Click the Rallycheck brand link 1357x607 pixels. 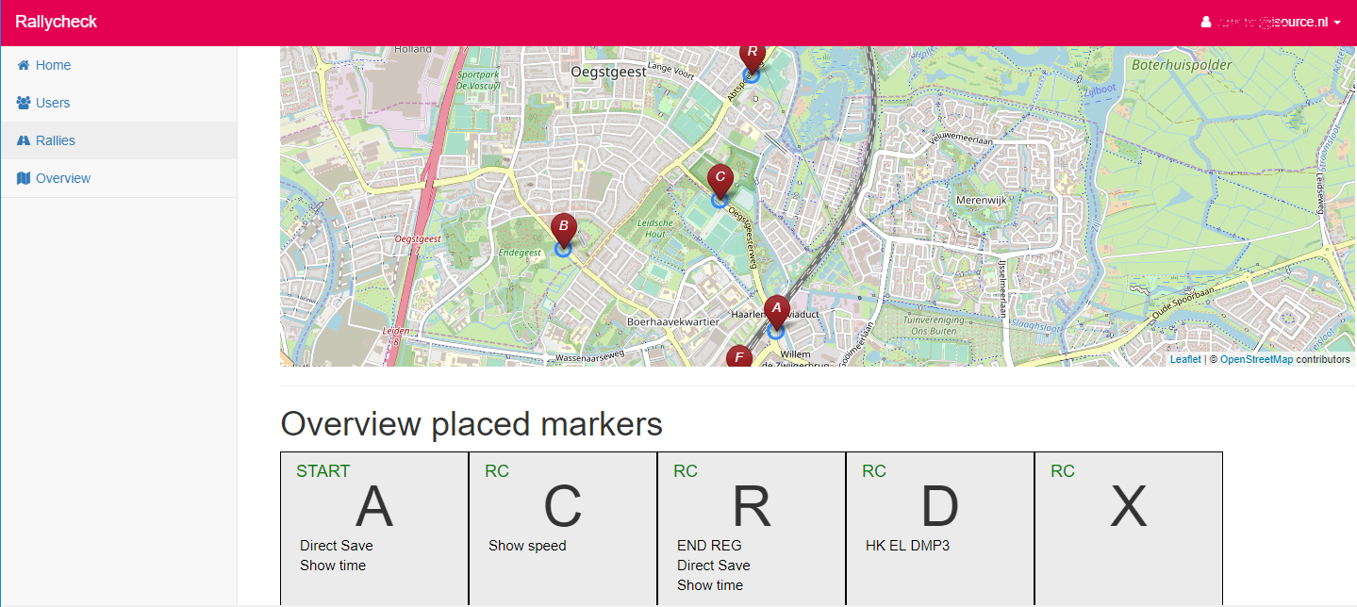(56, 22)
